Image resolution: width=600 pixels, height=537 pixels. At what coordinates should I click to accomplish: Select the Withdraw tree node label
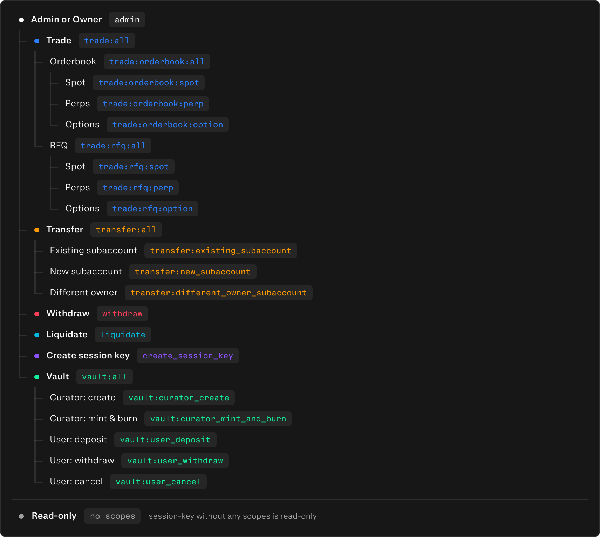tap(68, 314)
